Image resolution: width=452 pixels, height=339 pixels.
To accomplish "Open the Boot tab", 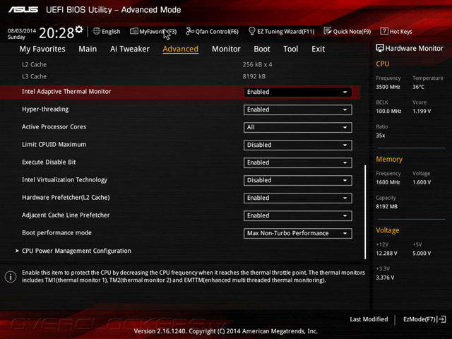I will click(x=262, y=49).
